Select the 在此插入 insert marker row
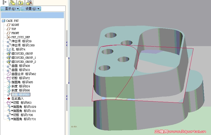 17,99
